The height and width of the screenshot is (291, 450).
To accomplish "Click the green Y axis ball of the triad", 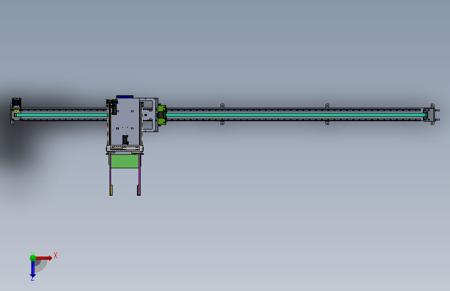I will pos(33,258).
